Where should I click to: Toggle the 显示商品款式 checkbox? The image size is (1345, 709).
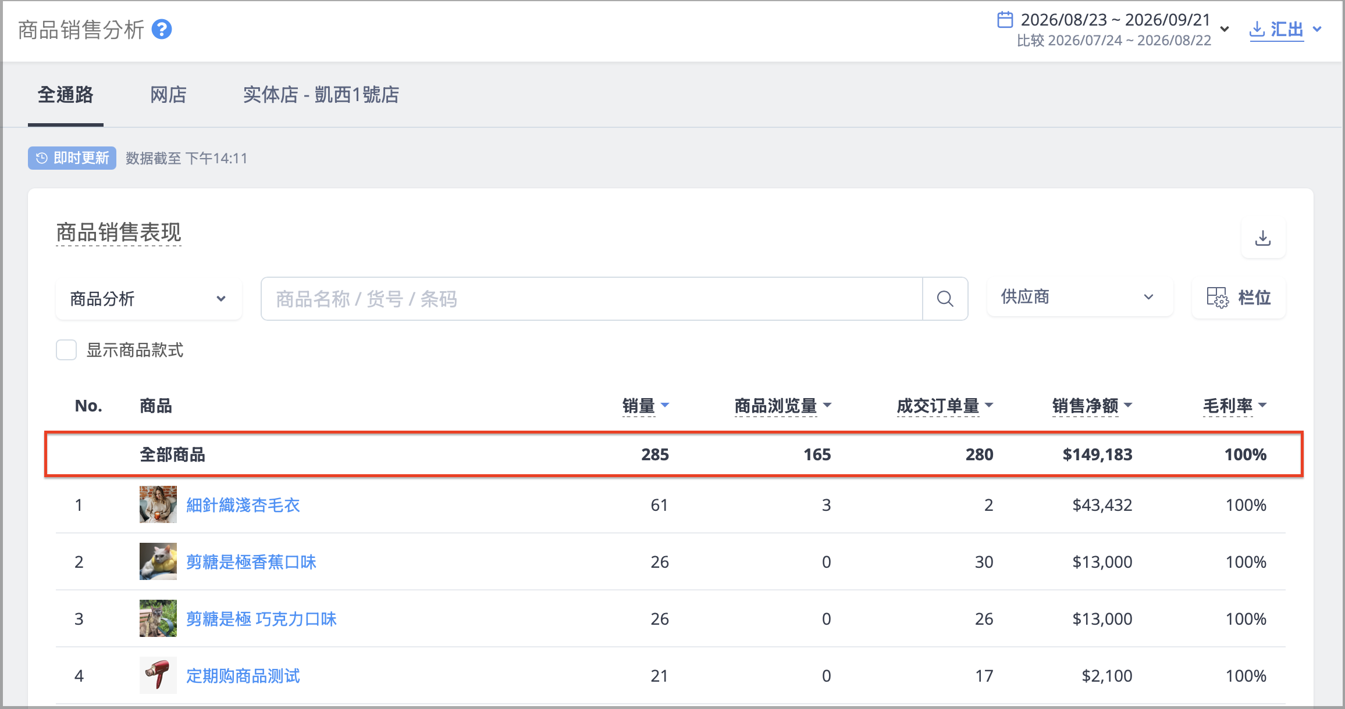(66, 350)
